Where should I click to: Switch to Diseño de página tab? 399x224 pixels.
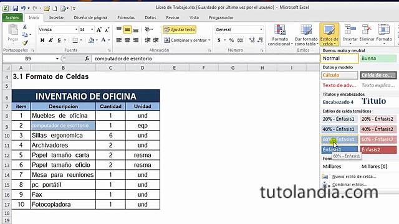90,17
